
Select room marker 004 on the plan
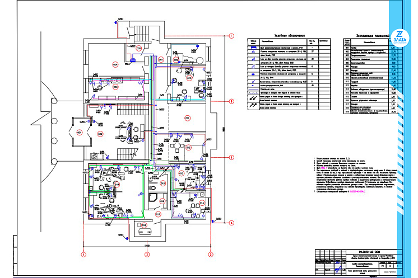click(115, 64)
